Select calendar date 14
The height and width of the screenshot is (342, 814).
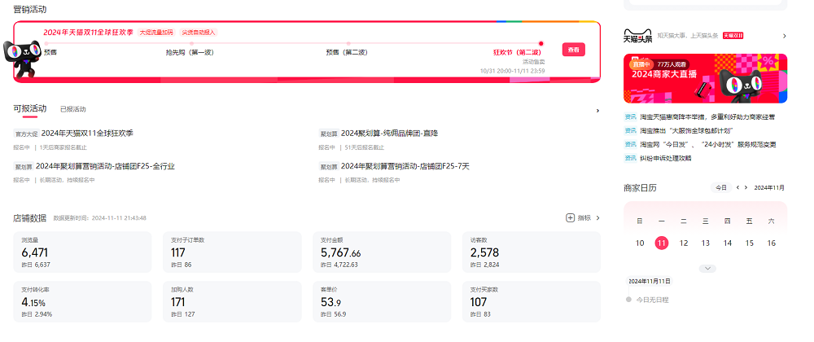[x=727, y=243]
